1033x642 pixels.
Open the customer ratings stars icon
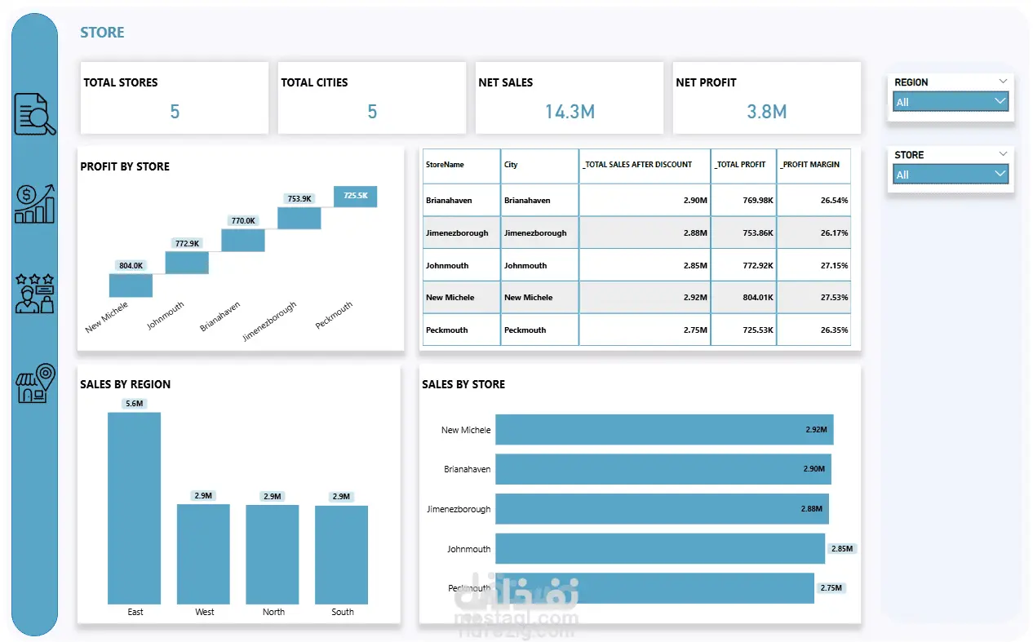pyautogui.click(x=35, y=293)
